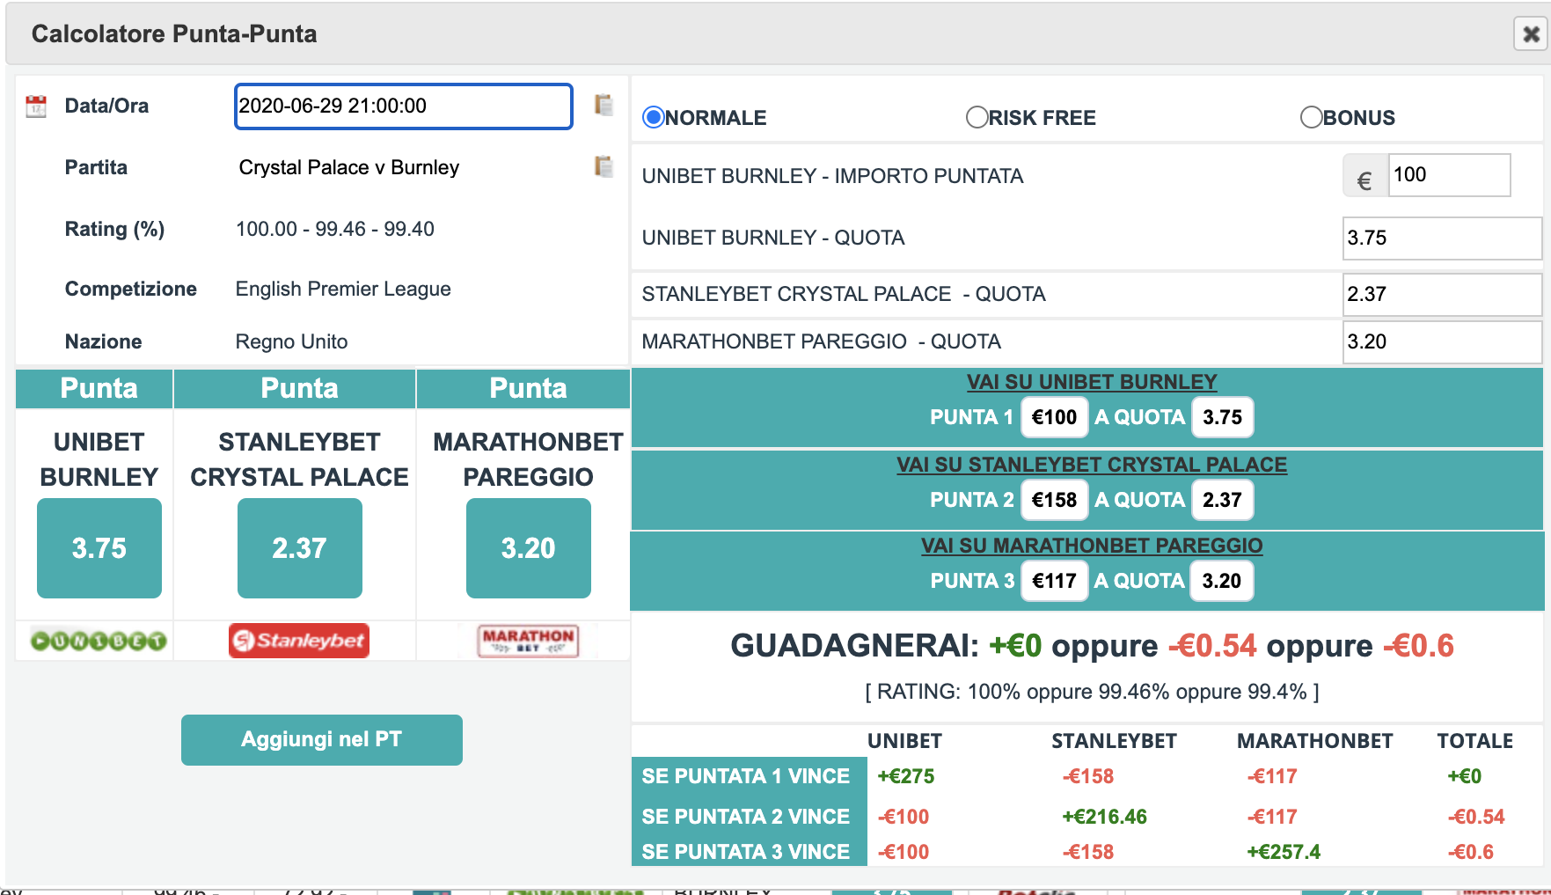Open the VAI SU UNIBET BURNLEY link
Viewport: 1551px width, 895px height.
pyautogui.click(x=1092, y=382)
